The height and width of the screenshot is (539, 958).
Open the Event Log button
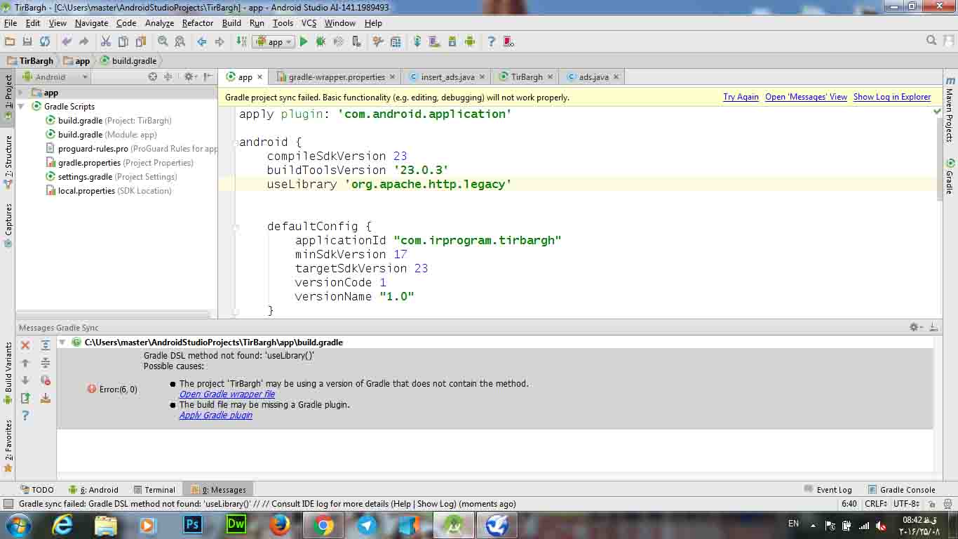pos(828,490)
